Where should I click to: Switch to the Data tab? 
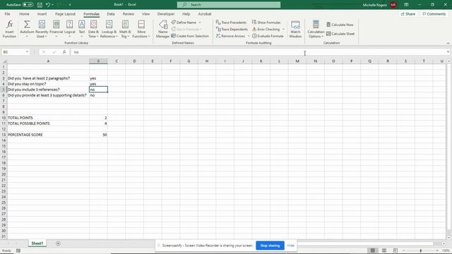[111, 14]
